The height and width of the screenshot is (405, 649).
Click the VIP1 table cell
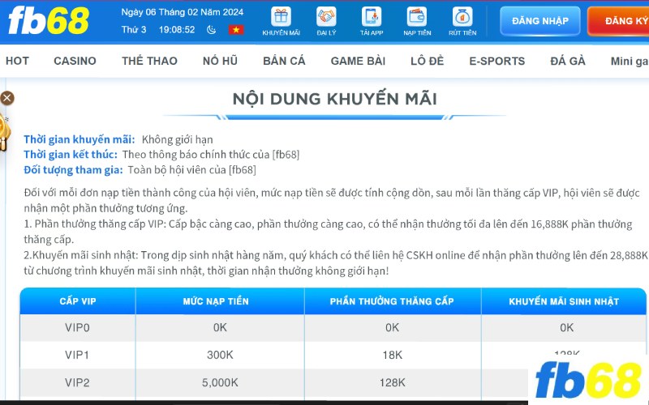77,355
